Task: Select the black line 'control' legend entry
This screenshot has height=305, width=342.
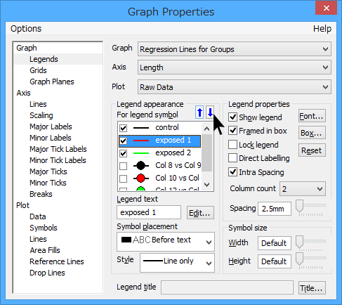Action: pos(159,128)
